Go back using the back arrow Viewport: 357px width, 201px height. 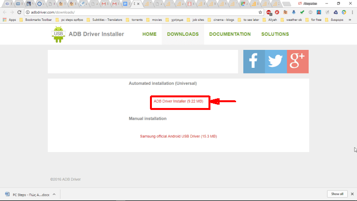5,12
